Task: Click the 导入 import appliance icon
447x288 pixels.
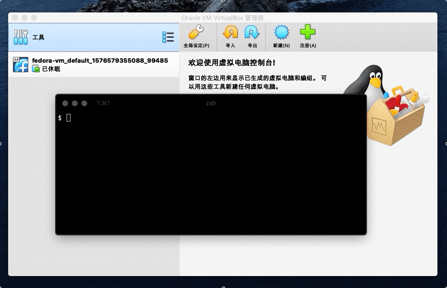Action: pos(230,32)
